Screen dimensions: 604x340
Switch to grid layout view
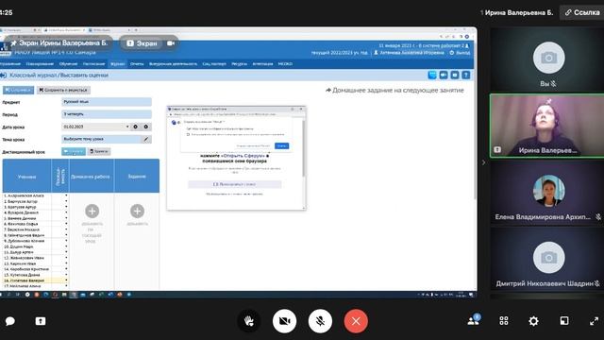coord(504,321)
